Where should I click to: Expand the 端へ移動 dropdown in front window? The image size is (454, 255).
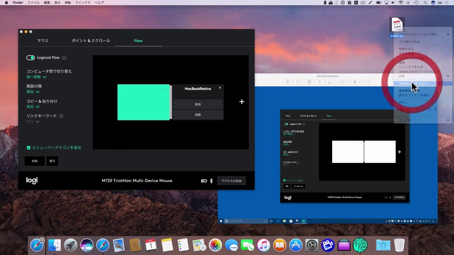coord(37,77)
